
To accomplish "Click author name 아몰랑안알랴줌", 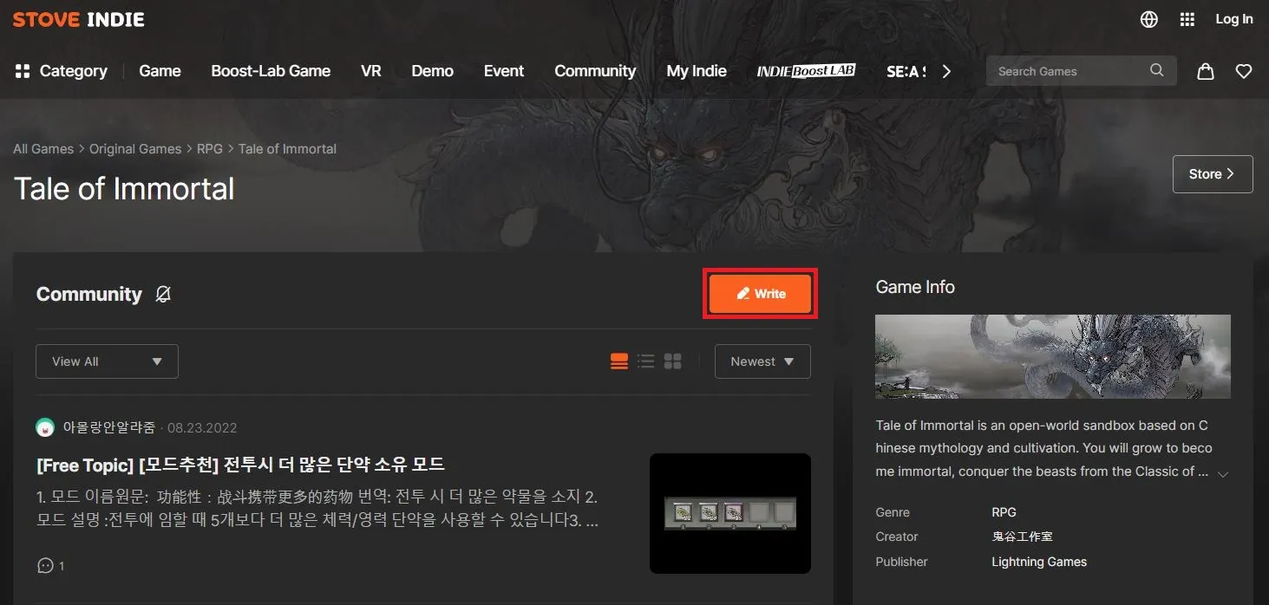I will (x=109, y=427).
